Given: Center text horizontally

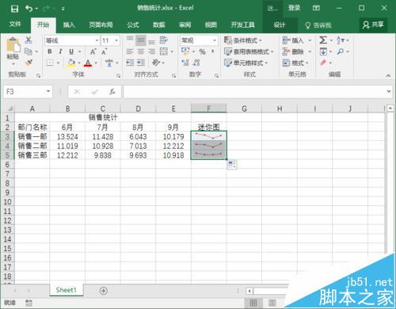Looking at the screenshot, I should [141, 51].
